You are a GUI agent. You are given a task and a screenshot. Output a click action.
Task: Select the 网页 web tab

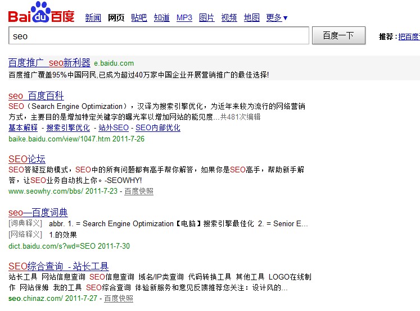pyautogui.click(x=116, y=18)
